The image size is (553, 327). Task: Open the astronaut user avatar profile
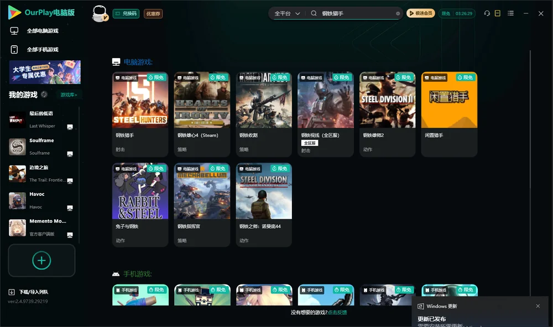[x=100, y=13]
